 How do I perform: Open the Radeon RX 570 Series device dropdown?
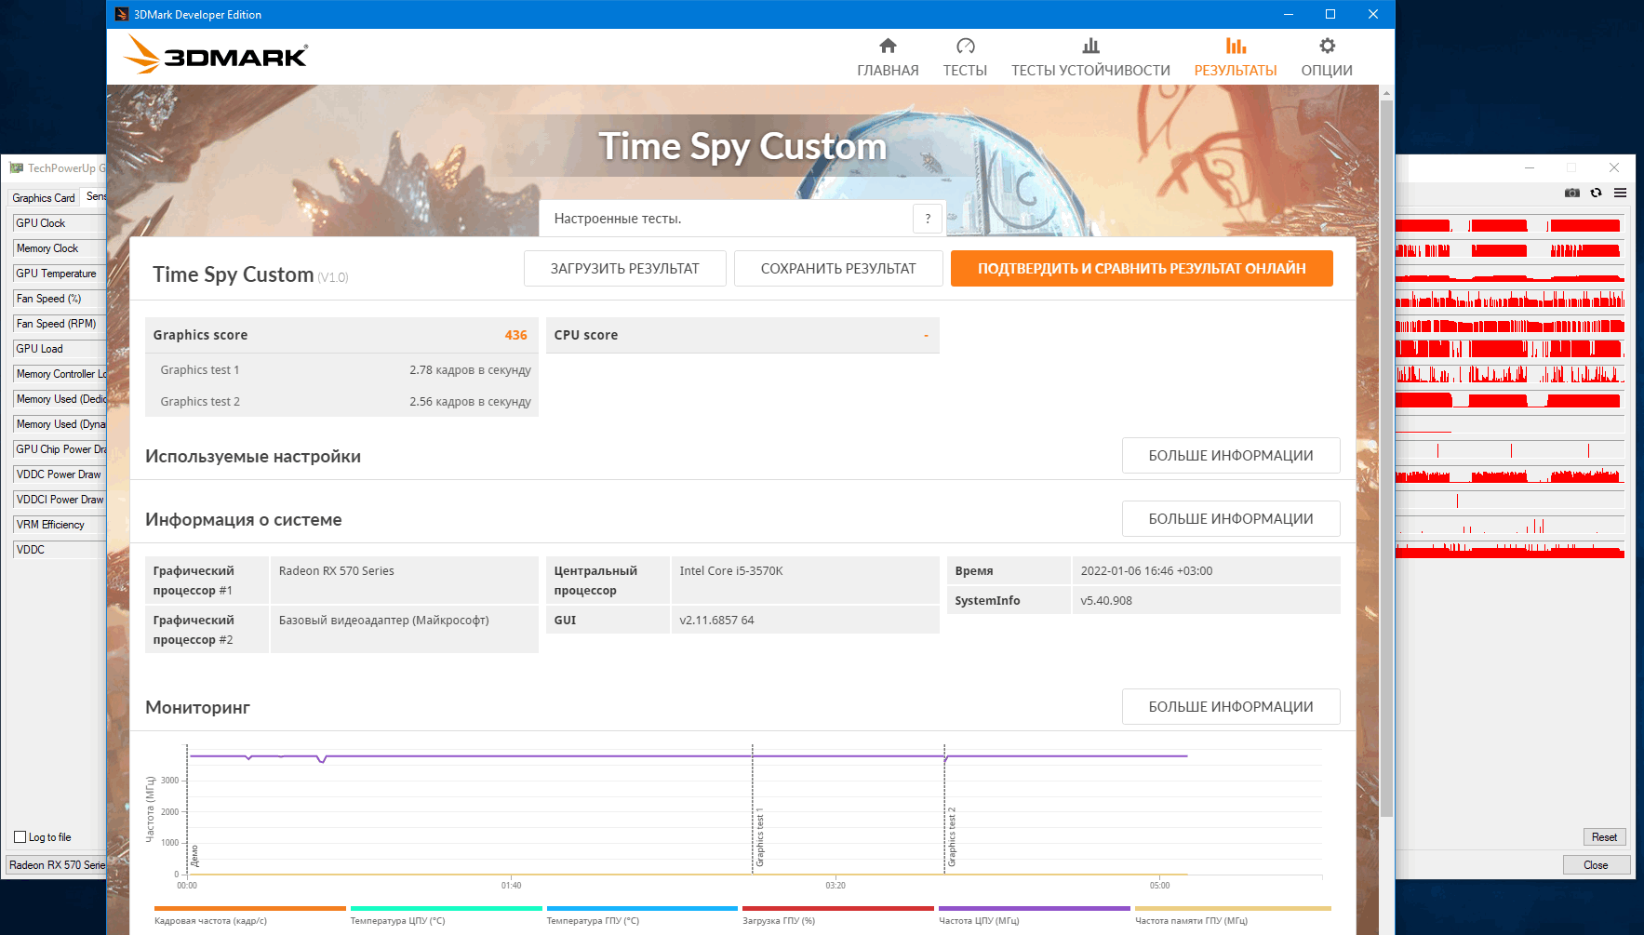pyautogui.click(x=56, y=865)
